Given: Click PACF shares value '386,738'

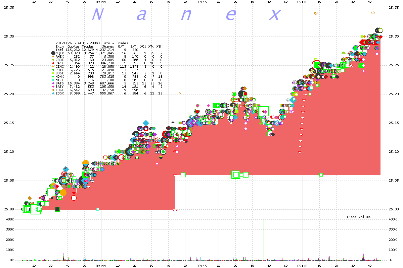Looking at the screenshot, I should point(107,63).
